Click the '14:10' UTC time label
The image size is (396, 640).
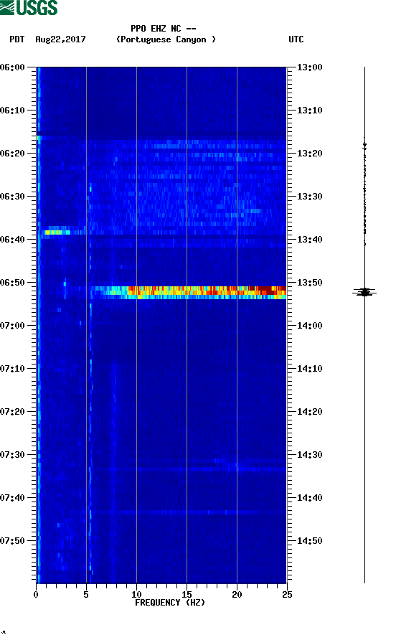(309, 369)
